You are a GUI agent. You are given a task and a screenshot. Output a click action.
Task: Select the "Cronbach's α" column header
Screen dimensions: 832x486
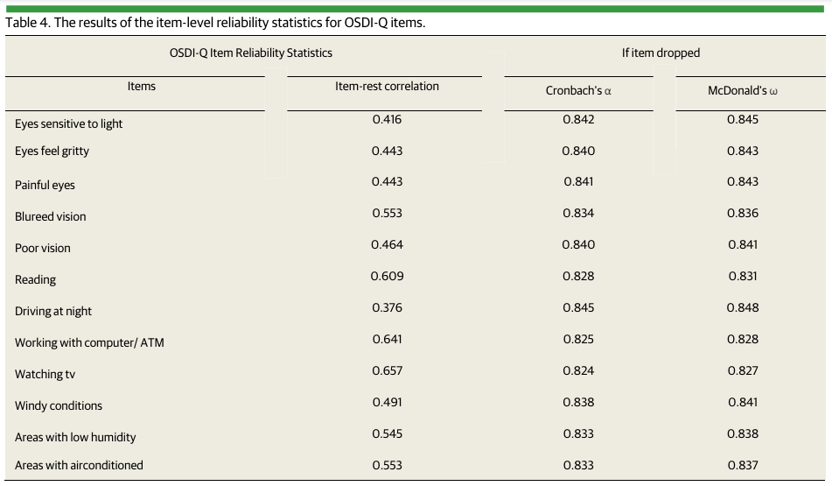pos(578,91)
